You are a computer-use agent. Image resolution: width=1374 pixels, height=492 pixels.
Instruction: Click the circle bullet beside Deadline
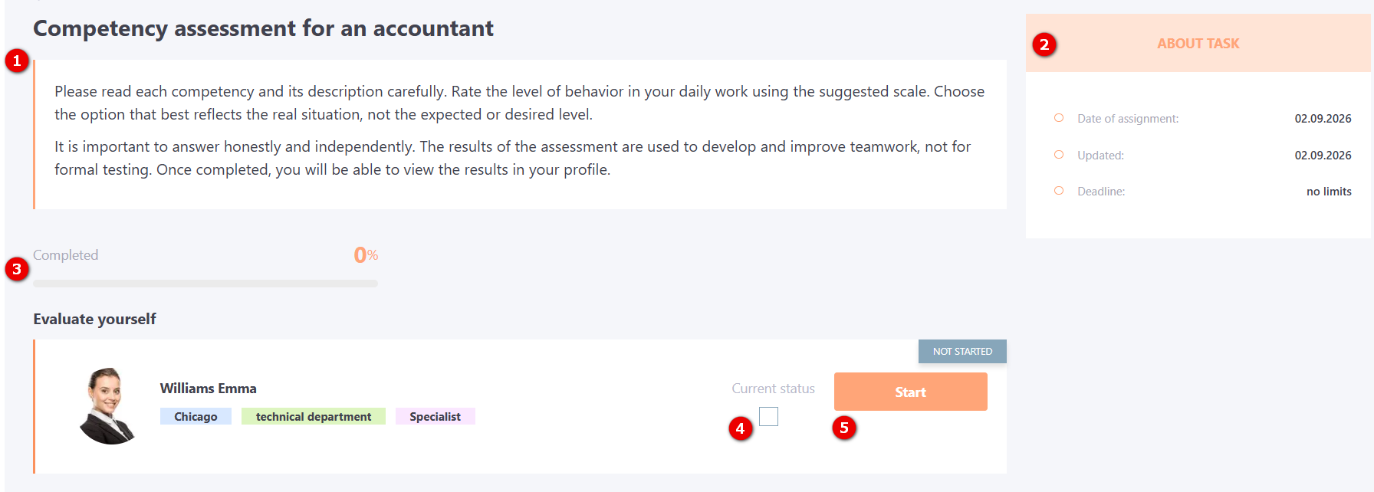pyautogui.click(x=1059, y=191)
